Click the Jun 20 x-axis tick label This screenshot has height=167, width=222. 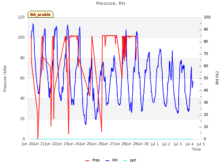[28, 144]
